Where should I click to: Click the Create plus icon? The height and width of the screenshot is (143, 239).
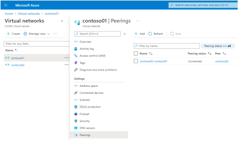click(x=8, y=34)
